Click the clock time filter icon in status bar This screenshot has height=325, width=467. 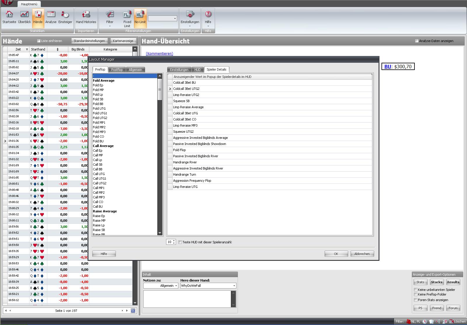tap(425, 321)
